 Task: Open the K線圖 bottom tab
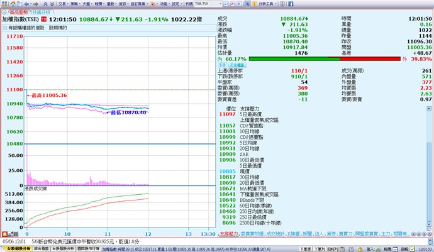tap(292, 233)
